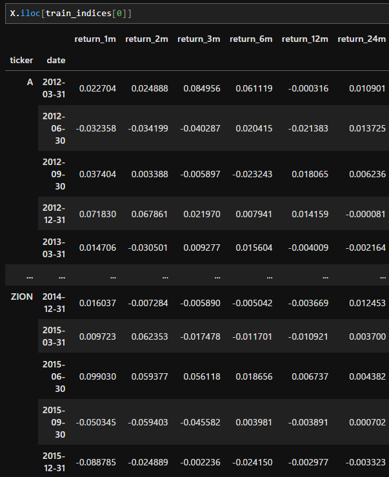The image size is (389, 477).
Task: Click the value 0.099030
Action: click(97, 376)
